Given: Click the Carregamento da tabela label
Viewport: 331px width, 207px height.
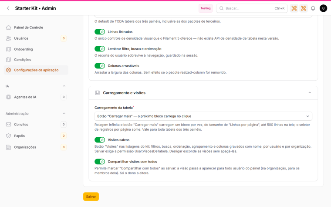Looking at the screenshot, I should click(114, 108).
